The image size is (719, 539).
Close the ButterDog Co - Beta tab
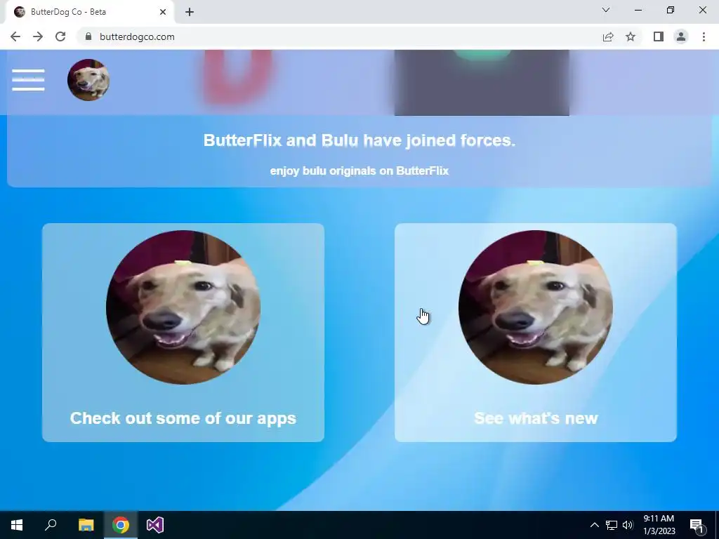pyautogui.click(x=163, y=12)
